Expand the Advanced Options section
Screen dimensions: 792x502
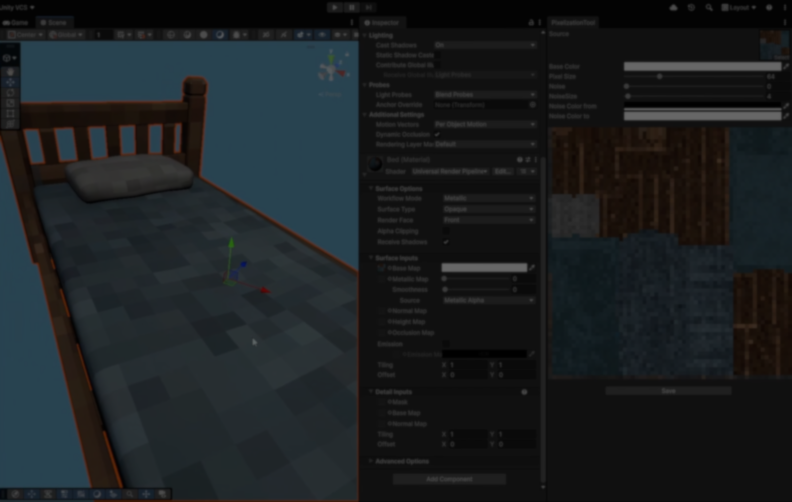pos(401,461)
